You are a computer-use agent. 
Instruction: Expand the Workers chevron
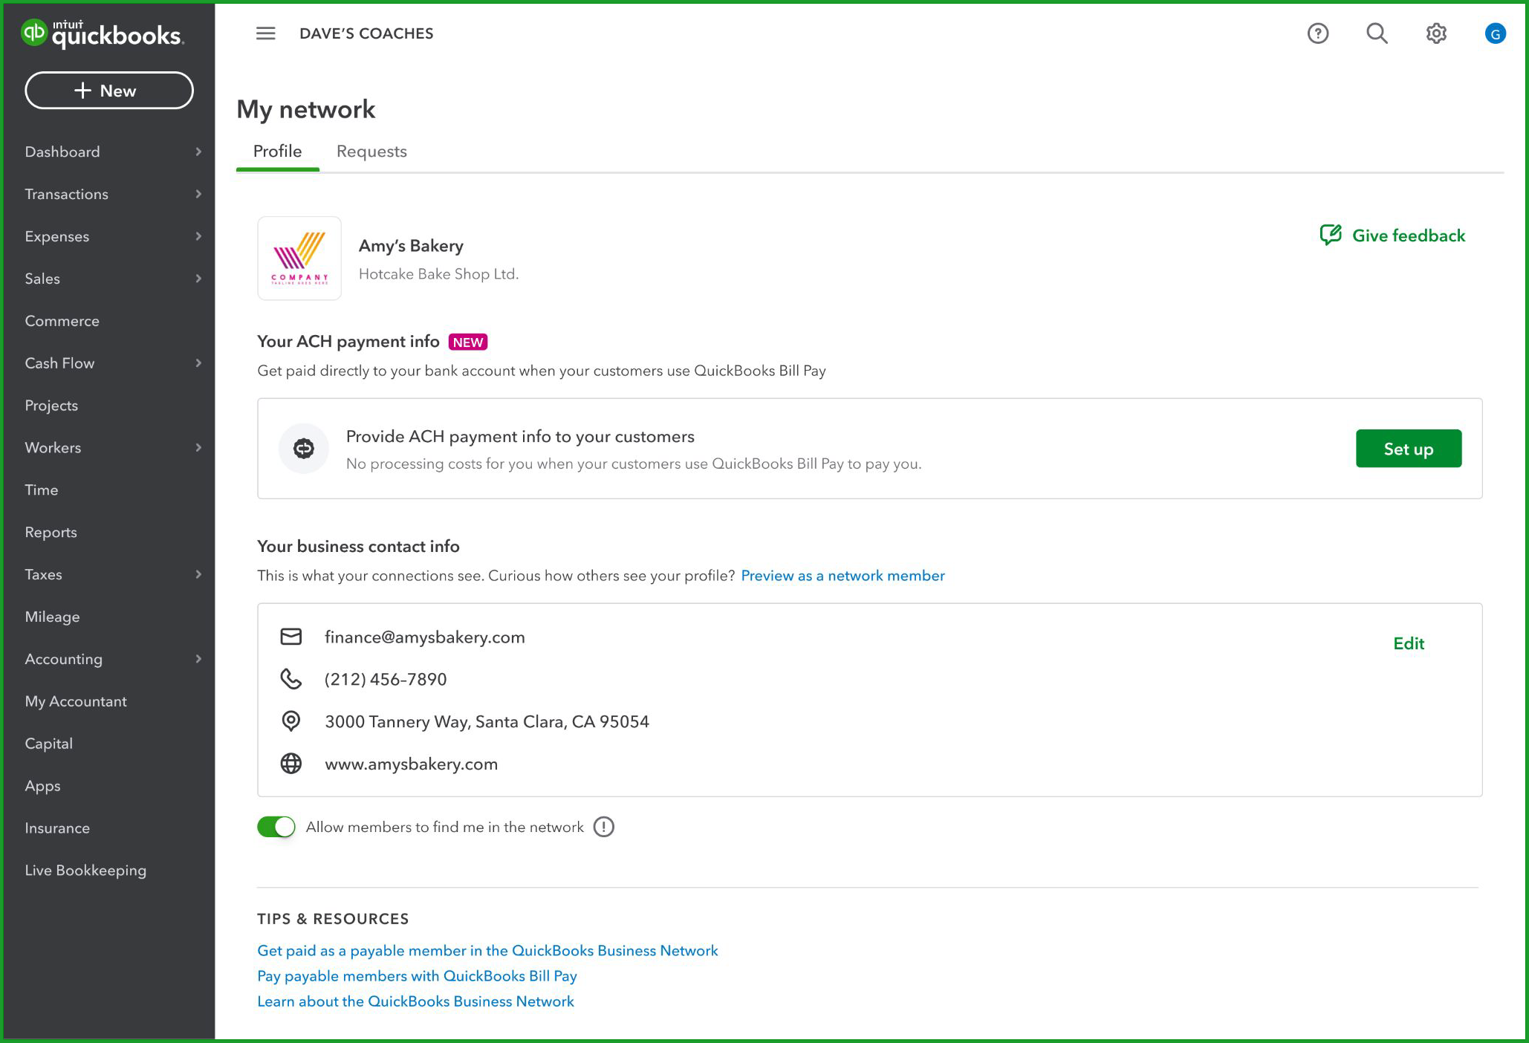click(x=198, y=448)
